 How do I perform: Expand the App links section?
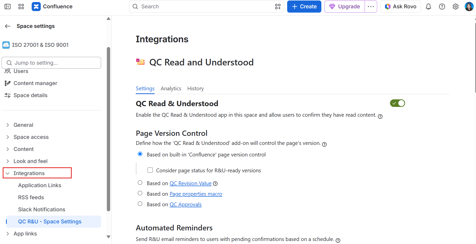pyautogui.click(x=8, y=234)
